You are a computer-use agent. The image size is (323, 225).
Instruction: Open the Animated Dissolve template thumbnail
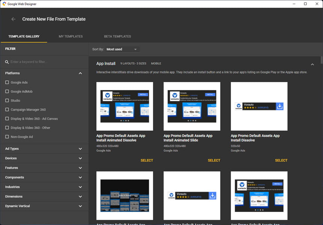click(125, 106)
